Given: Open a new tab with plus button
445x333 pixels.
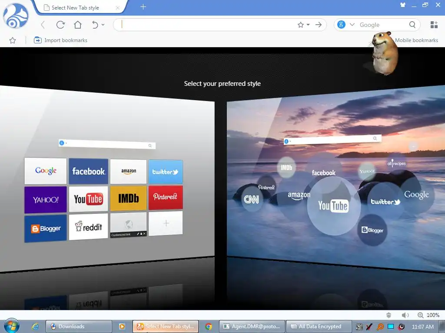Looking at the screenshot, I should [x=143, y=7].
